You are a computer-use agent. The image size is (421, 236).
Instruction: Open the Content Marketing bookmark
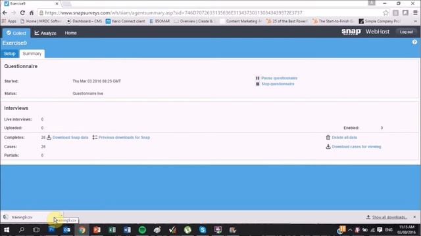click(x=241, y=21)
